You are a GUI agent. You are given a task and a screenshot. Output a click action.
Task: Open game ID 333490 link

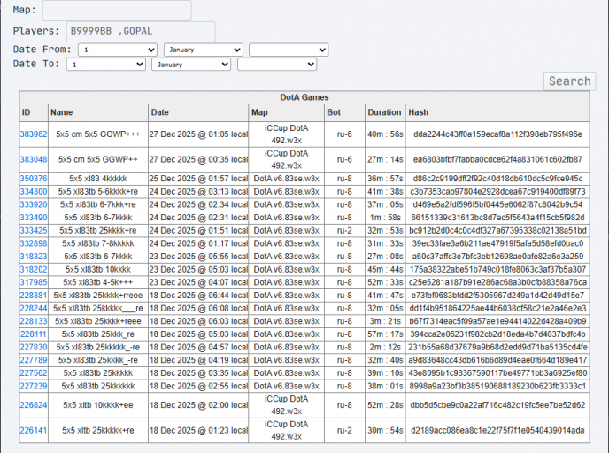pyautogui.click(x=34, y=218)
